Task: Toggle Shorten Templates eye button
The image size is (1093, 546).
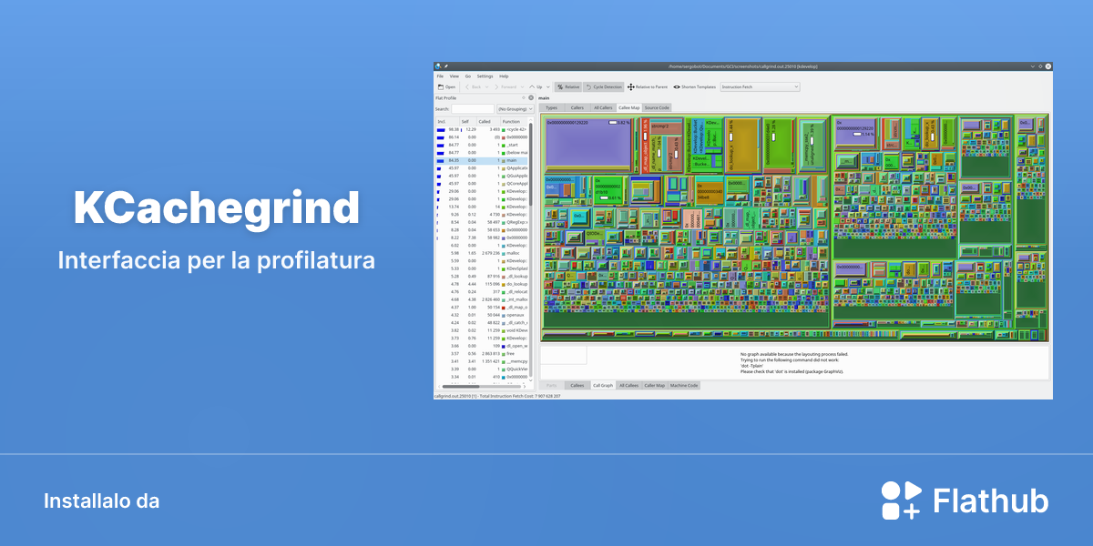Action: click(695, 86)
